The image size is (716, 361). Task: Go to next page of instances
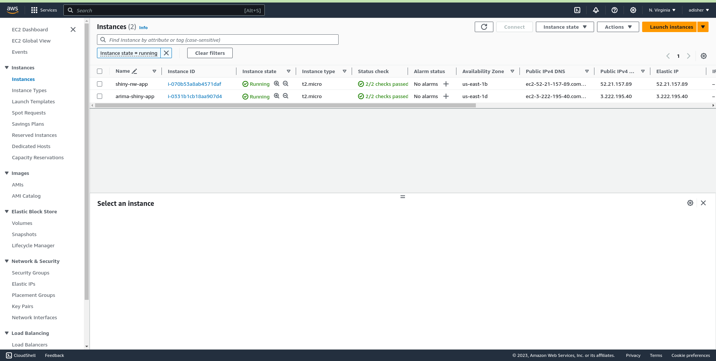coord(689,56)
